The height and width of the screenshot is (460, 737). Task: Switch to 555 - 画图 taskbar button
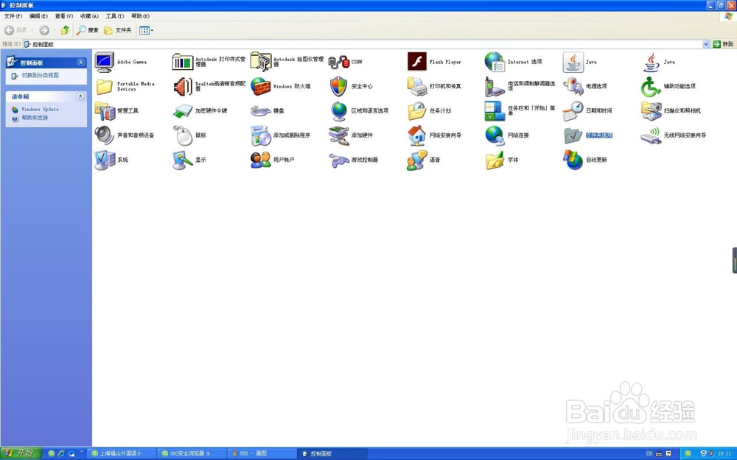(x=262, y=453)
